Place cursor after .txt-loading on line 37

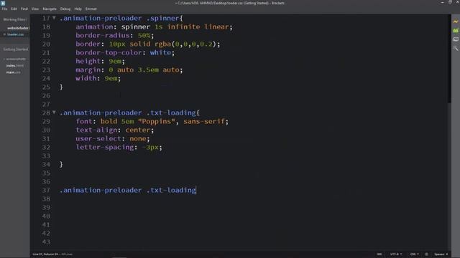(x=196, y=190)
